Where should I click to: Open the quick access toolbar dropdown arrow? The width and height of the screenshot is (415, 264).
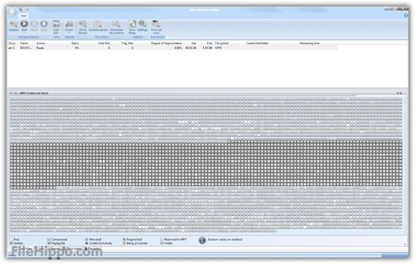(28, 9)
